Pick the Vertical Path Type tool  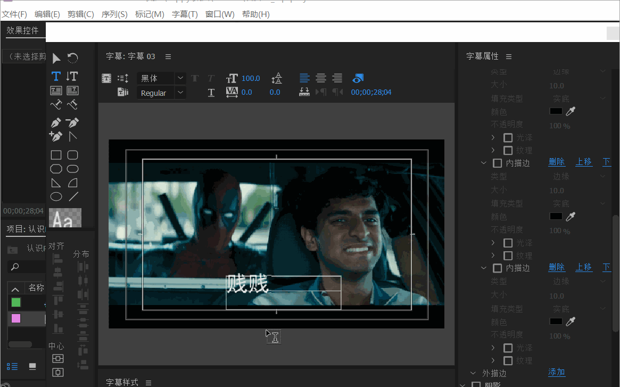(x=72, y=105)
